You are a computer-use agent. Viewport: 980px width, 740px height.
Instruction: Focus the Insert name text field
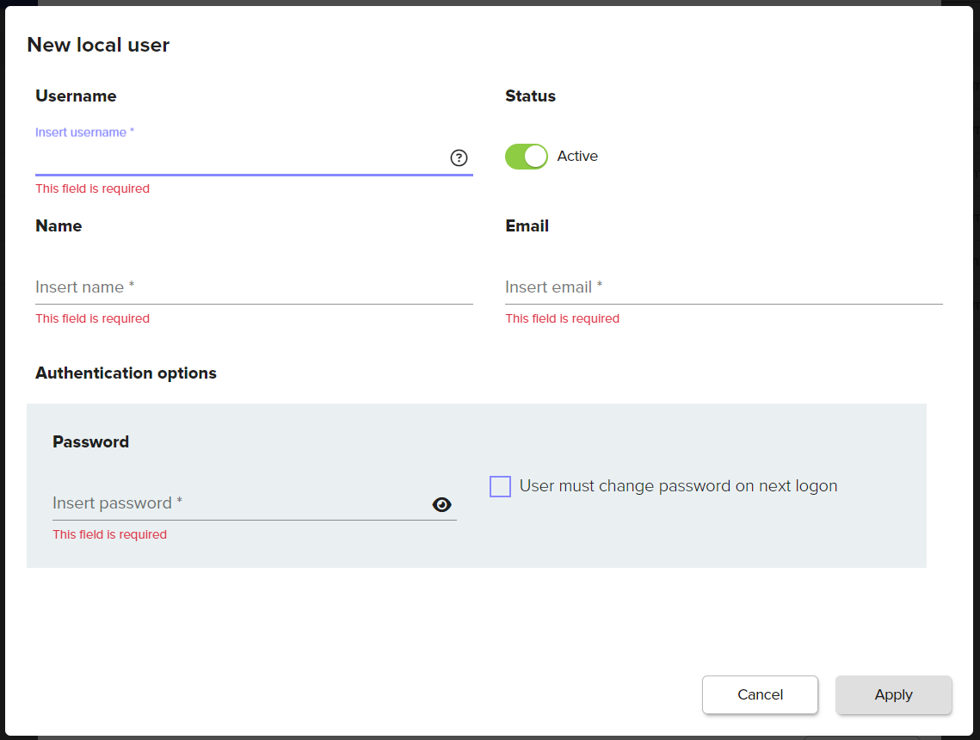point(253,287)
